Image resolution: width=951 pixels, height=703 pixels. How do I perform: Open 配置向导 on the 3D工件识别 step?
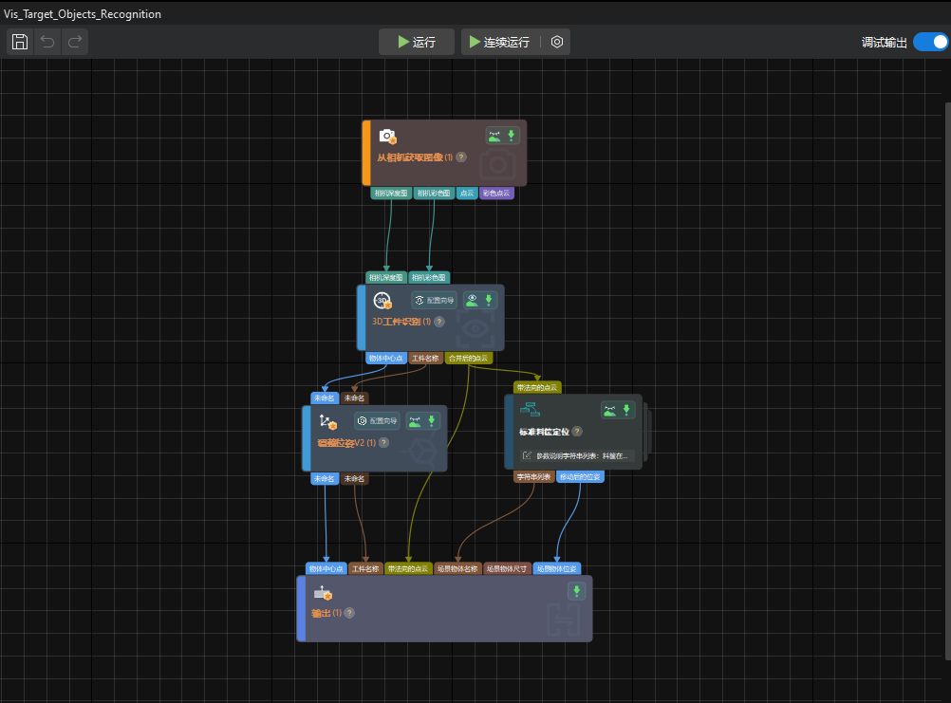[x=434, y=301]
